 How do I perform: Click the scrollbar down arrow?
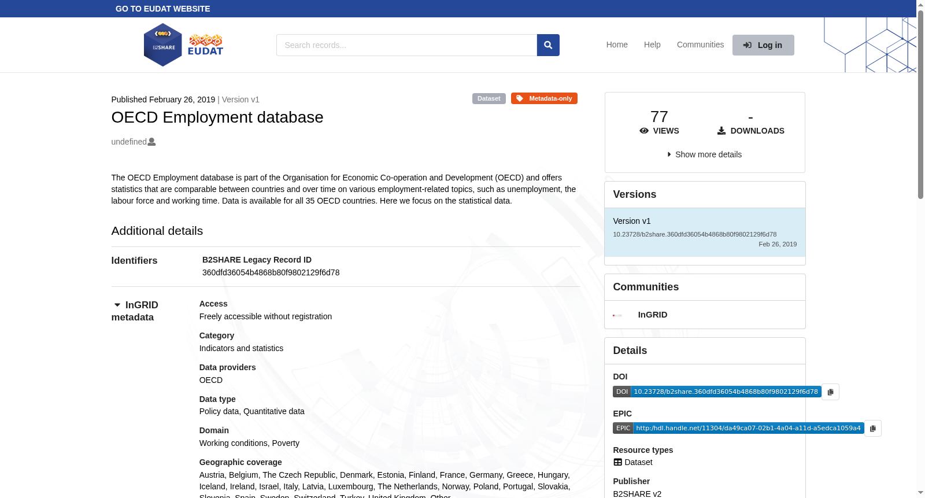tap(920, 493)
